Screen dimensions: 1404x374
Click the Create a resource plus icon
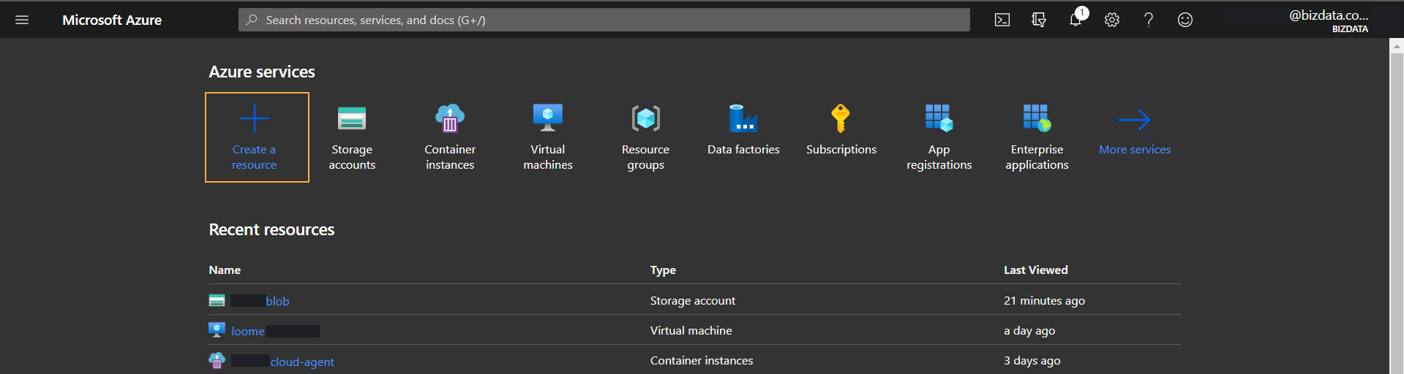point(254,118)
